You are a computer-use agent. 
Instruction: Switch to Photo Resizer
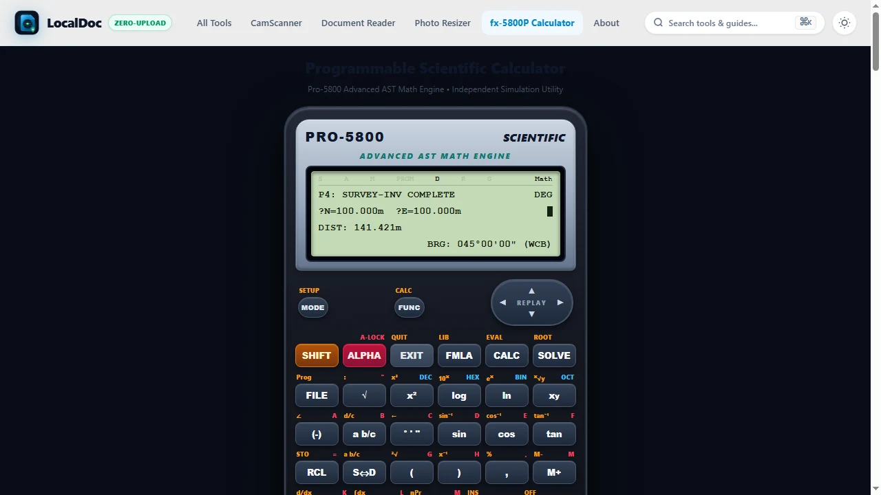click(x=443, y=23)
